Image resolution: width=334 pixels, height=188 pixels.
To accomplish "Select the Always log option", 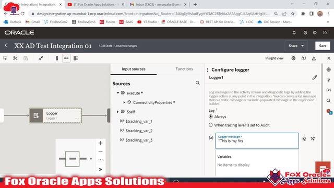I will click(211, 116).
